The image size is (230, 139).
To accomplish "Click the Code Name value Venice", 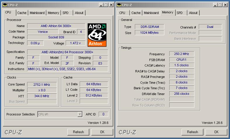I will click(43, 32).
